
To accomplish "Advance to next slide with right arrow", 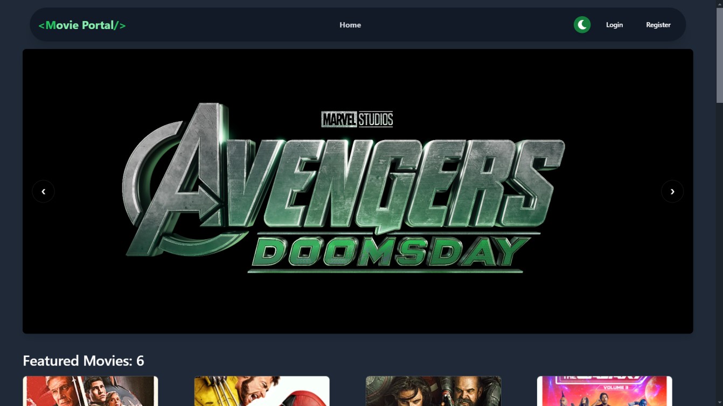I will click(x=672, y=191).
